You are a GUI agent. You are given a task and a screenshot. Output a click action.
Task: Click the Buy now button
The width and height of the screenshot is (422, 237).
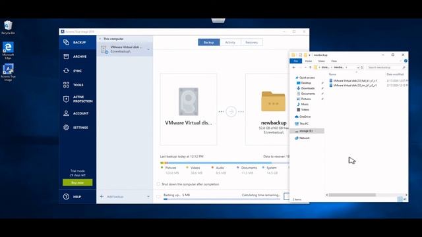tap(78, 183)
